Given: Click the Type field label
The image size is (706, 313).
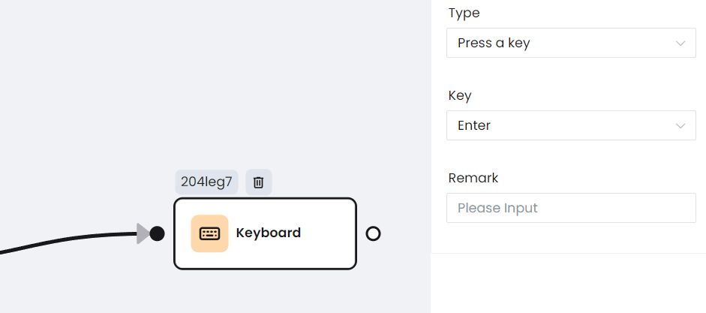Looking at the screenshot, I should [464, 13].
